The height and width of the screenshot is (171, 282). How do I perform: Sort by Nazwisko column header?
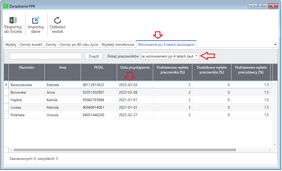pyautogui.click(x=26, y=72)
